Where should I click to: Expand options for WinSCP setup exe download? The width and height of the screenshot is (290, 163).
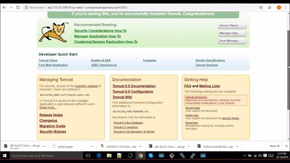(140, 146)
